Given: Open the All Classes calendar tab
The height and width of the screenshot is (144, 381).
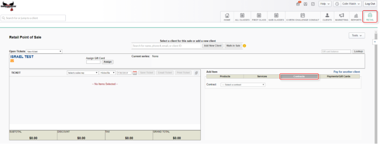Looking at the screenshot, I should pos(242,17).
